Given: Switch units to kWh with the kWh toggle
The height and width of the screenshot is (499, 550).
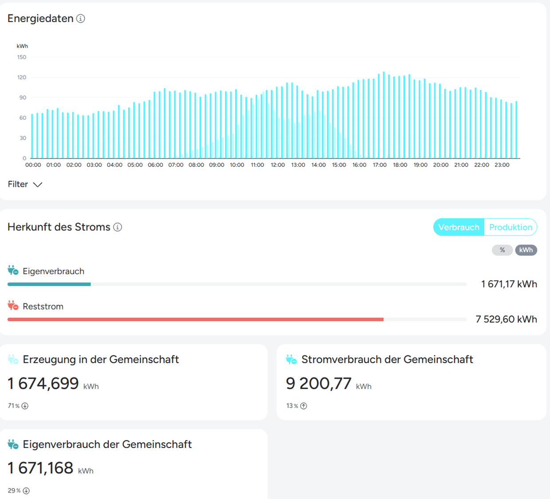Looking at the screenshot, I should [526, 250].
